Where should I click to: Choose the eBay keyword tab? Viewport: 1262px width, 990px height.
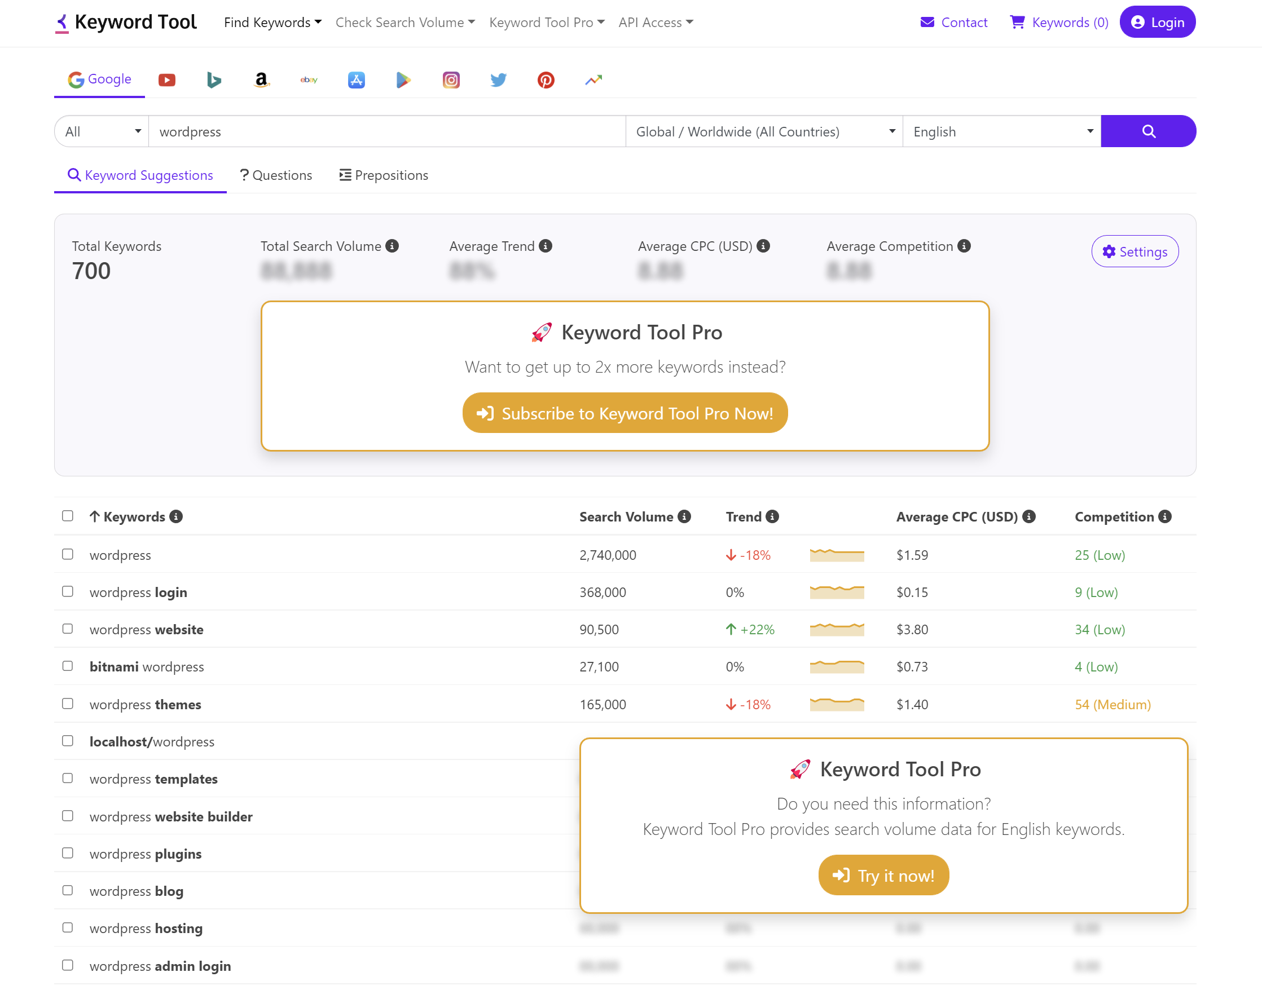point(309,79)
